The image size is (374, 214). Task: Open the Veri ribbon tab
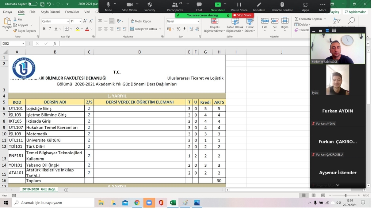87,12
